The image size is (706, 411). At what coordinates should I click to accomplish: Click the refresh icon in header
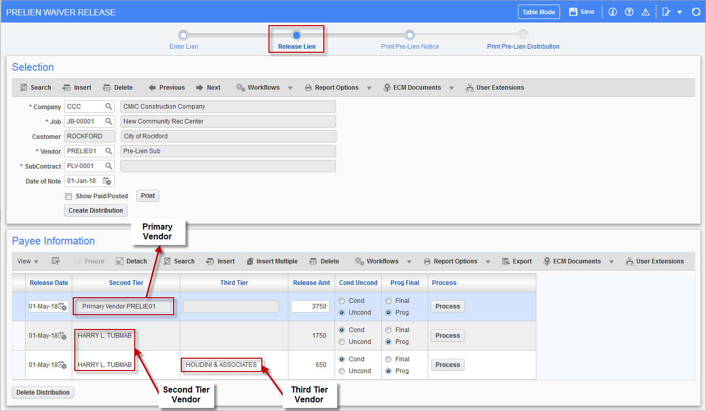(696, 12)
